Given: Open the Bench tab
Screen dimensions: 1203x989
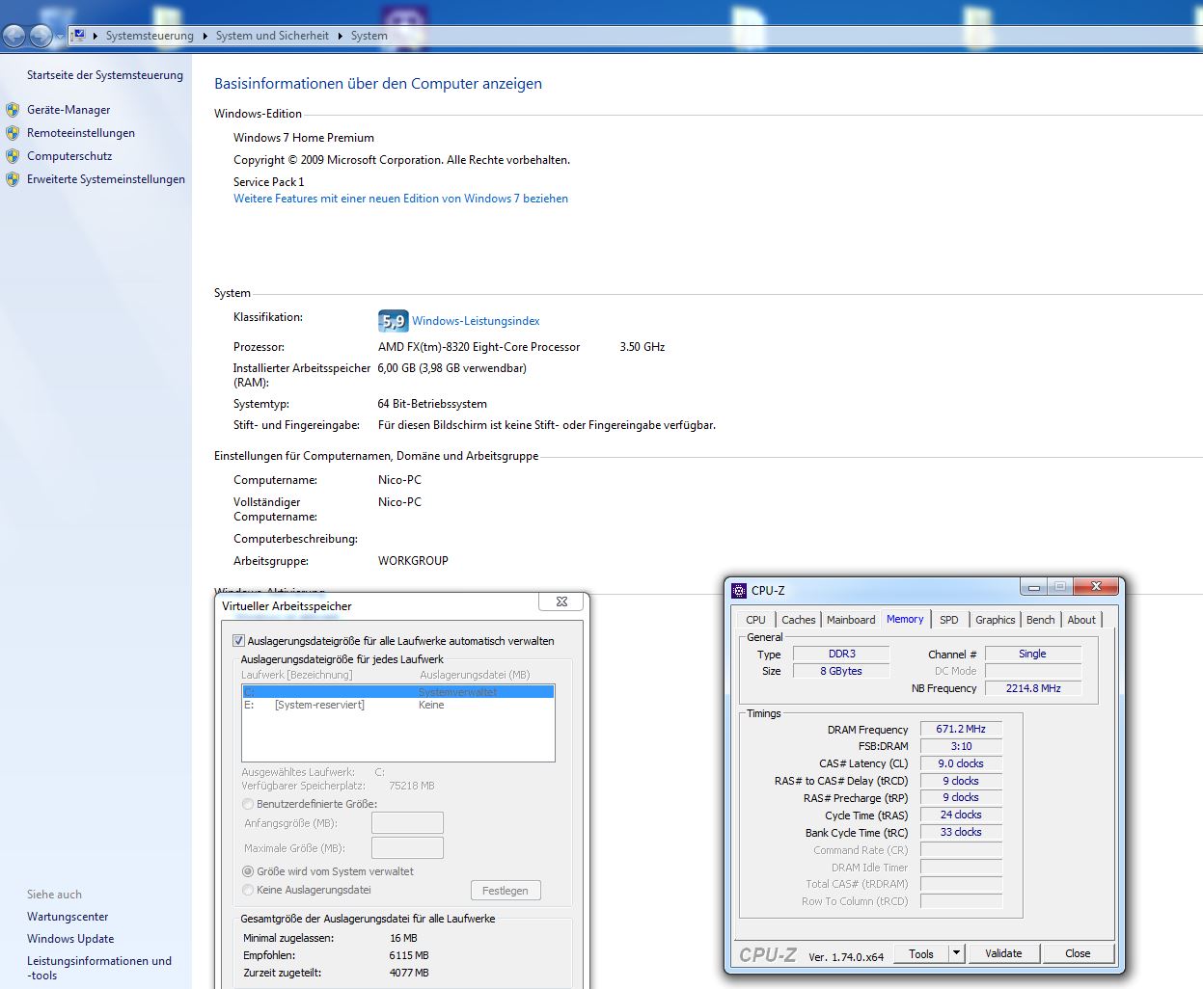Looking at the screenshot, I should 1040,620.
